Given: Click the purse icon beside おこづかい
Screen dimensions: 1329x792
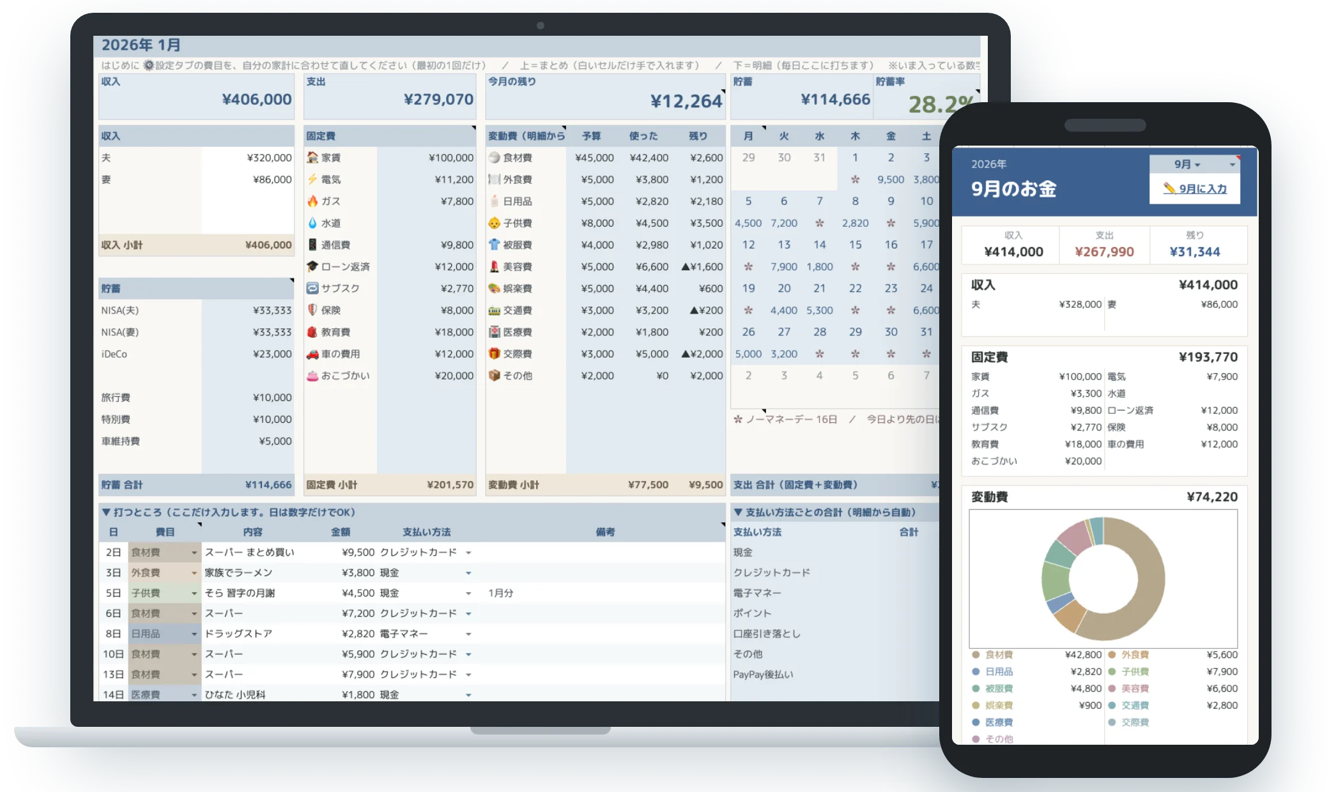Looking at the screenshot, I should click(312, 376).
